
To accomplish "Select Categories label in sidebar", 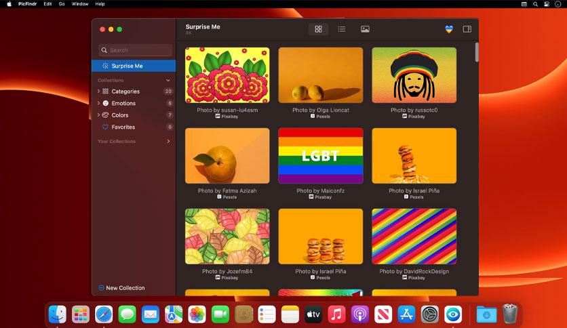I will tap(125, 91).
